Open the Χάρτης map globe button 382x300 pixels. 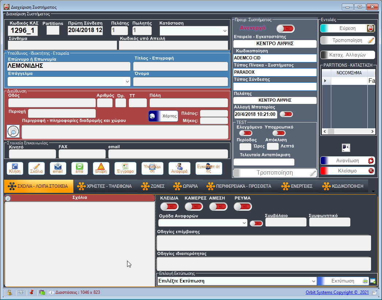coord(163,116)
